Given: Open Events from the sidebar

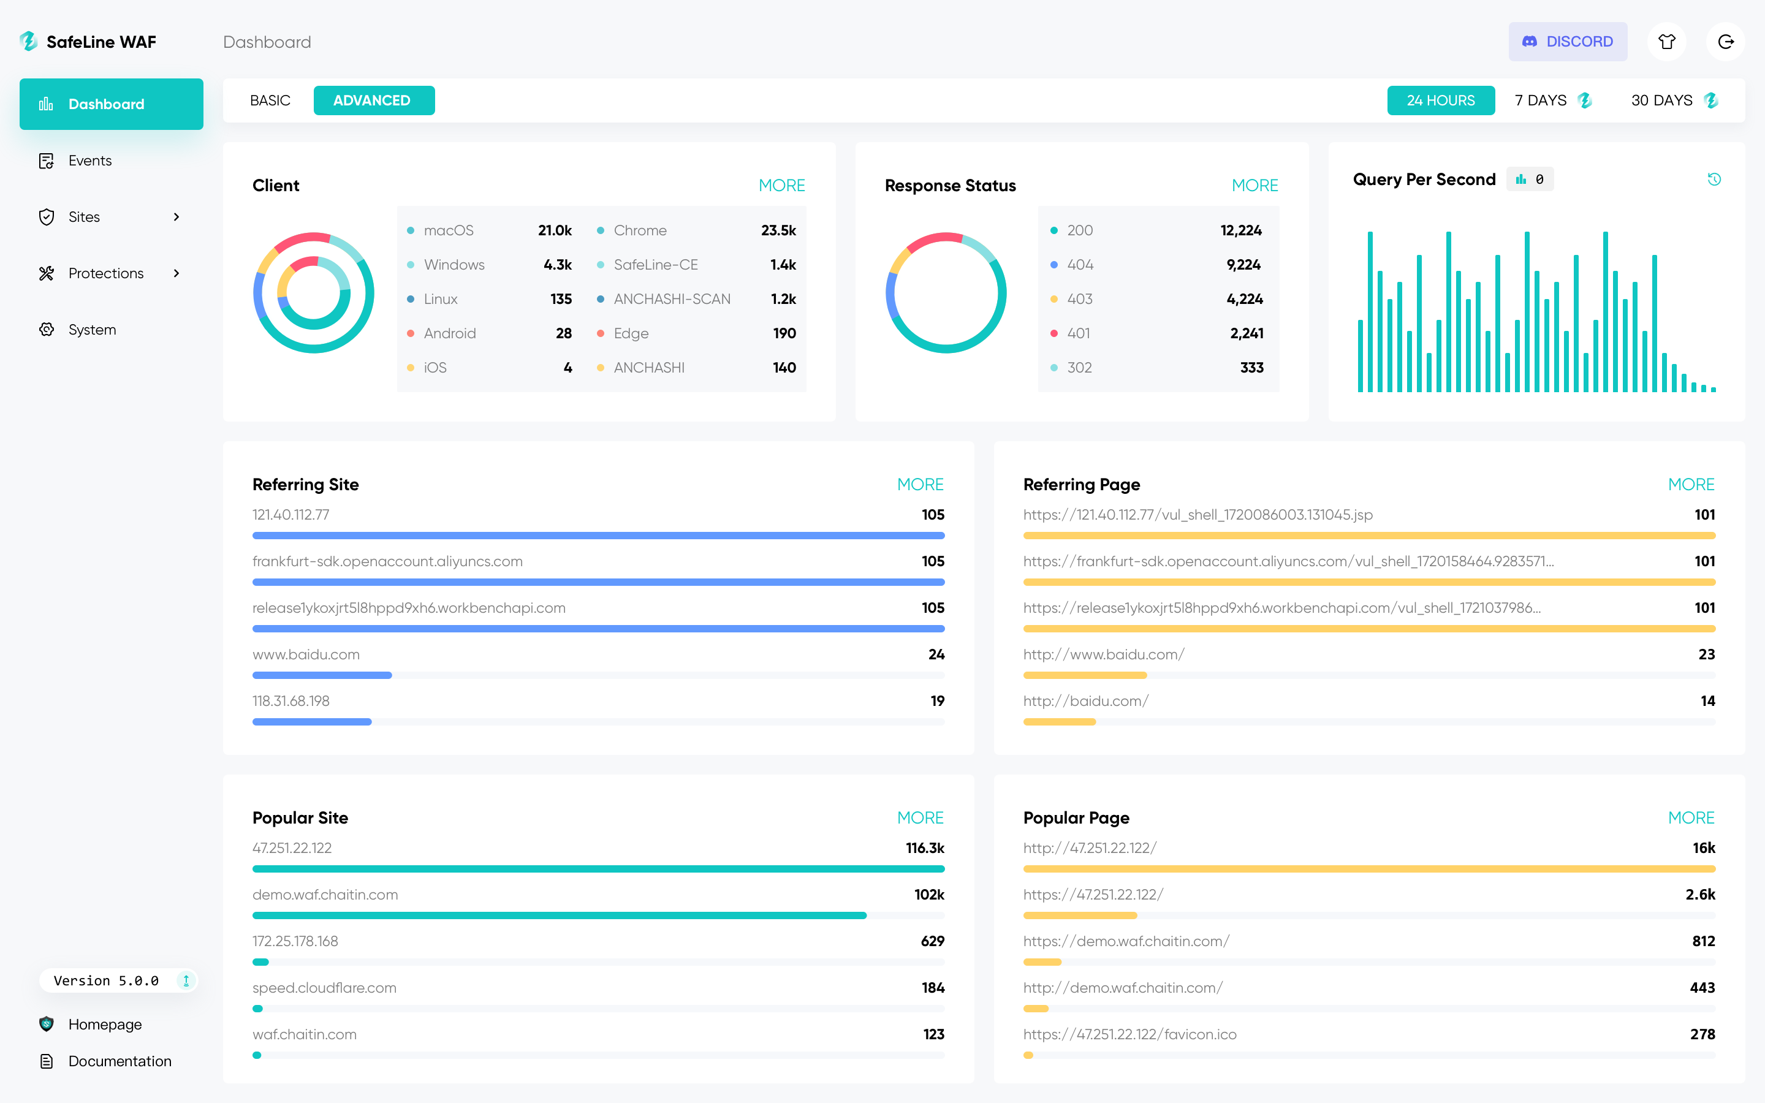Looking at the screenshot, I should click(89, 161).
